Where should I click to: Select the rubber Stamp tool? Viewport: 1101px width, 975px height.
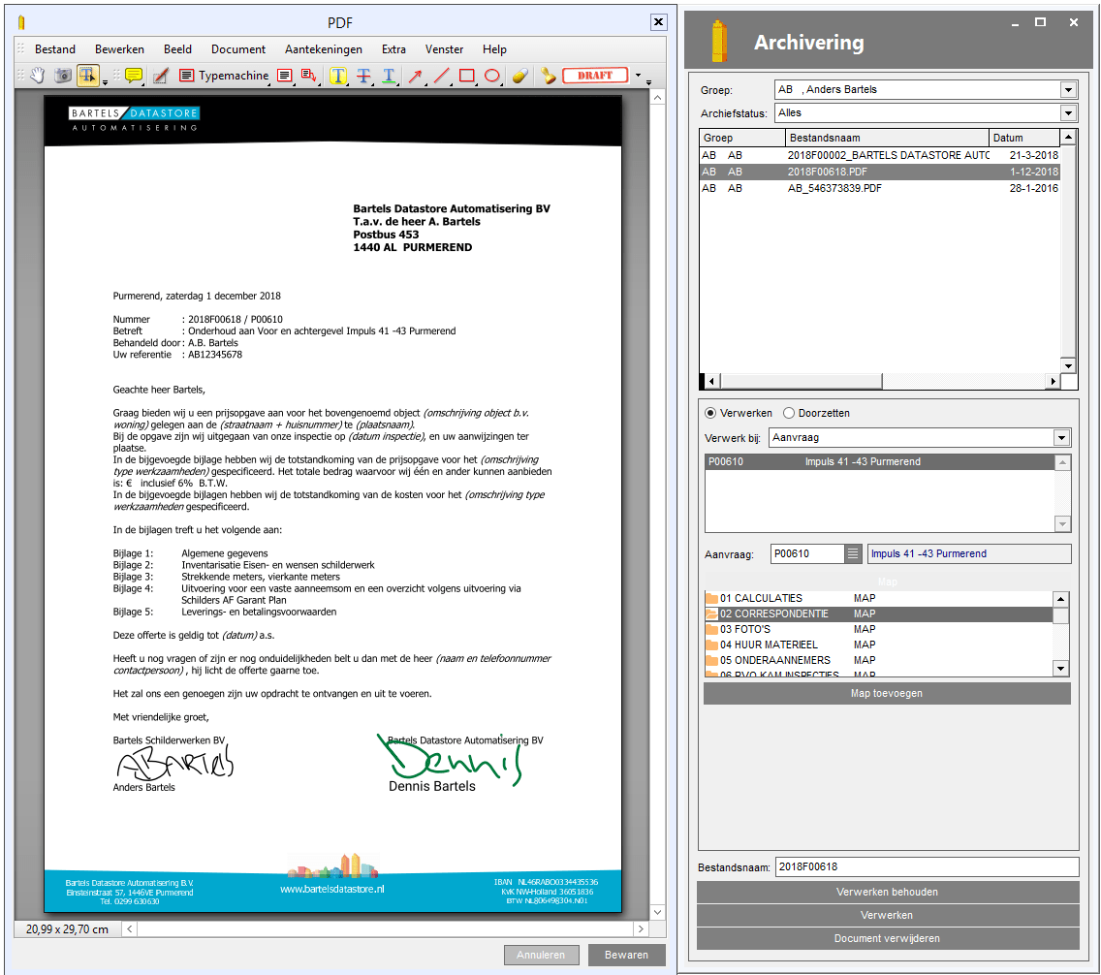click(549, 75)
